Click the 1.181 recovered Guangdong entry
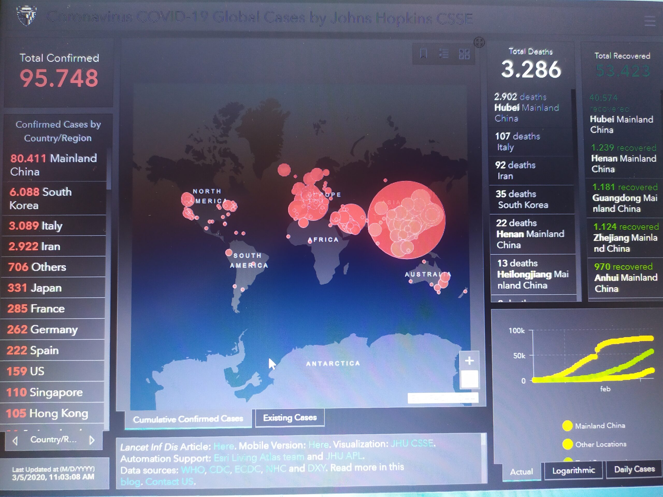The height and width of the screenshot is (497, 663). [625, 198]
